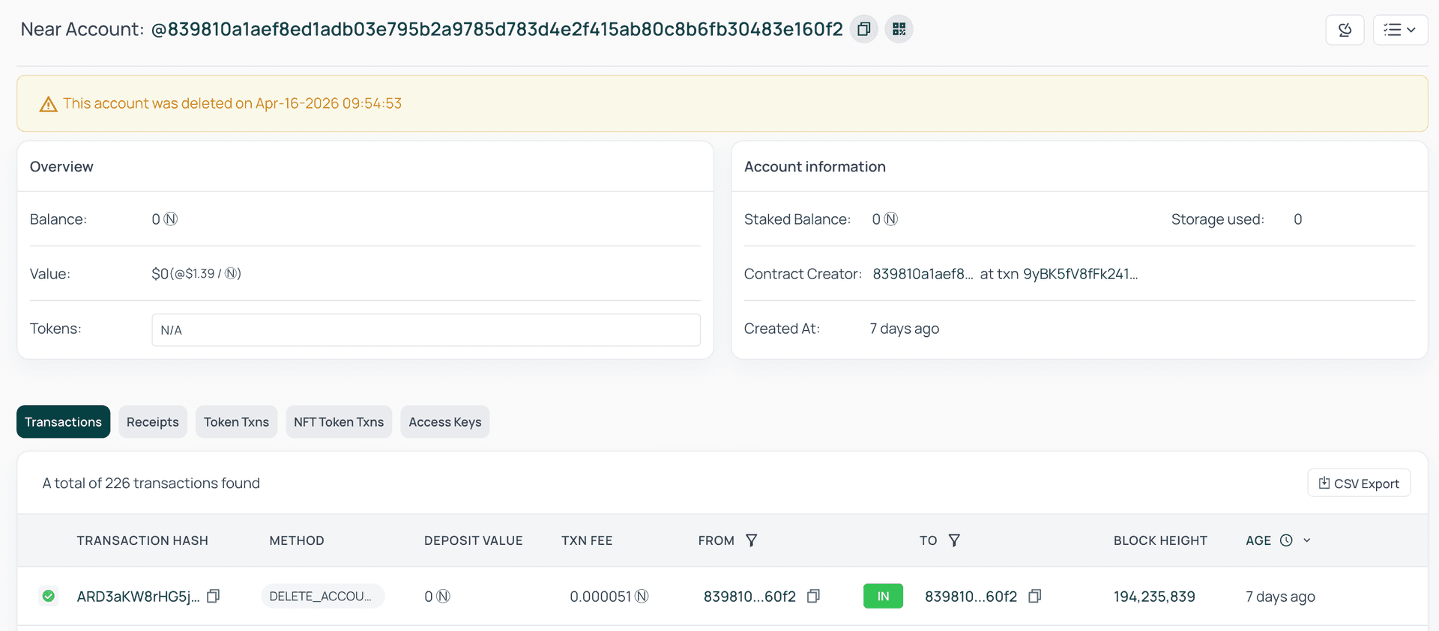Open the list view dropdown menu

(1399, 30)
